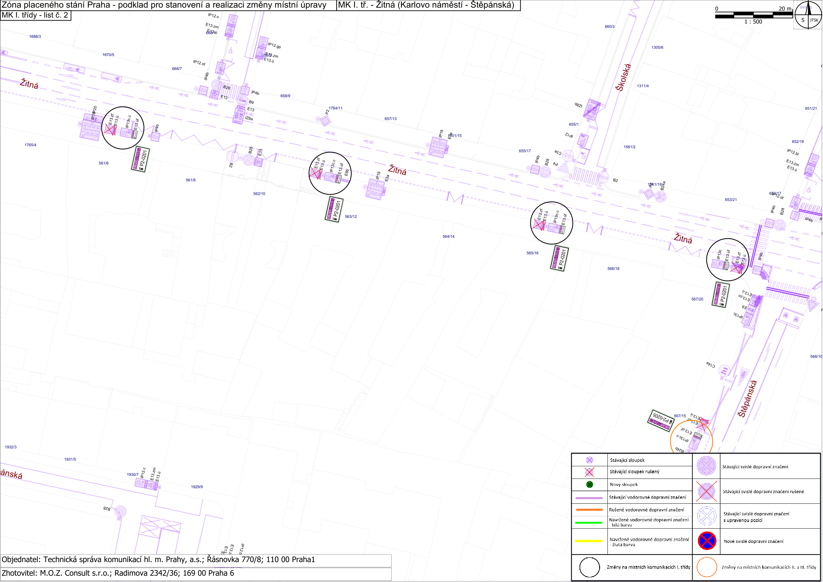Click the orange cancelled horizontal marking line swatch
The height and width of the screenshot is (582, 823).
(589, 510)
